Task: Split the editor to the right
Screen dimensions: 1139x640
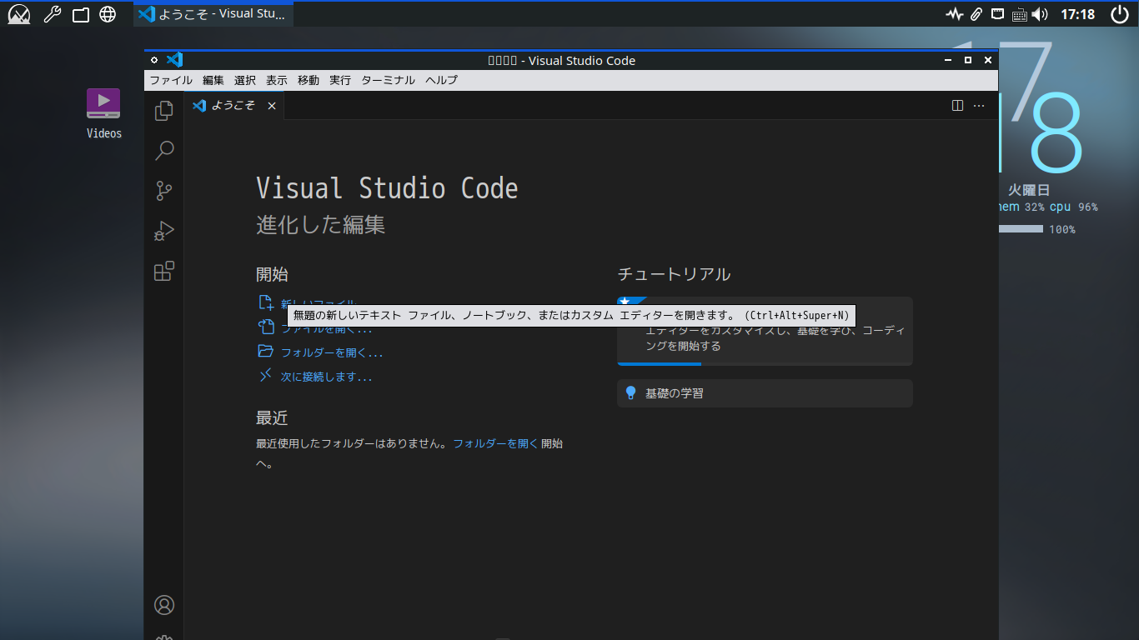Action: [x=957, y=106]
